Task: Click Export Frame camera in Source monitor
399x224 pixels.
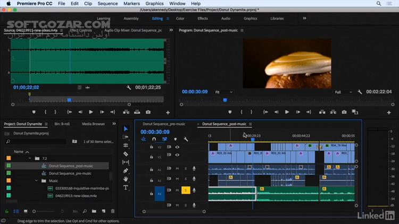Action: [x=148, y=112]
